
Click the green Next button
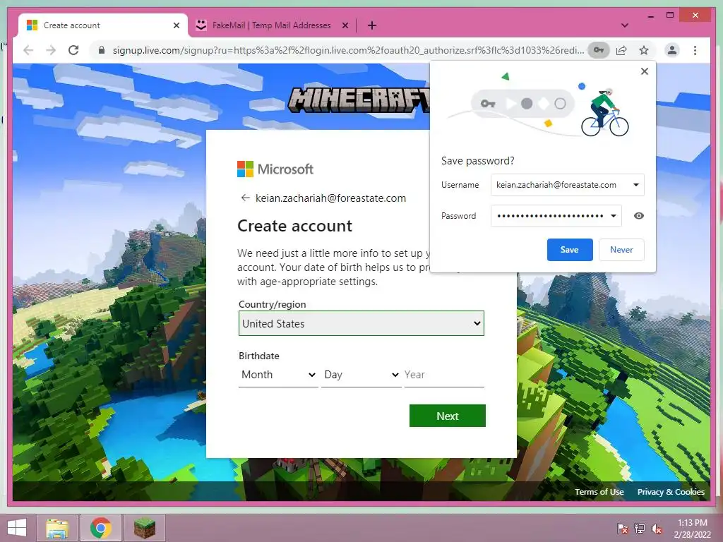[447, 416]
